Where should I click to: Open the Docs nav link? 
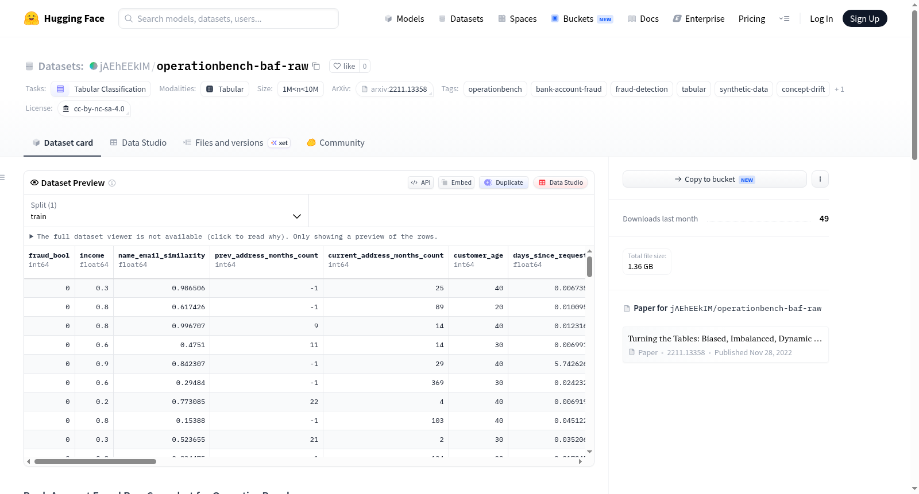(643, 18)
